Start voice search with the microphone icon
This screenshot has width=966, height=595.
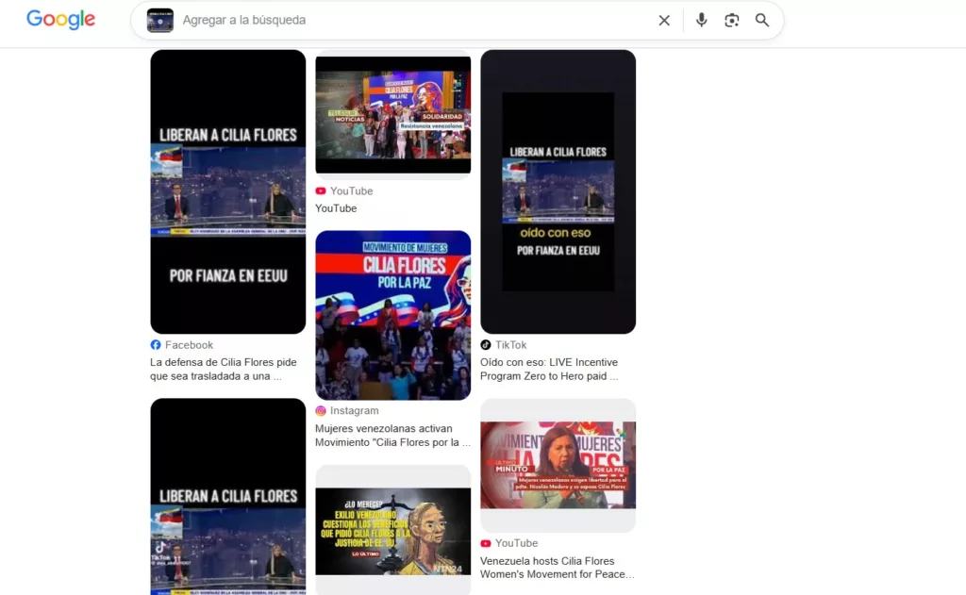(701, 21)
